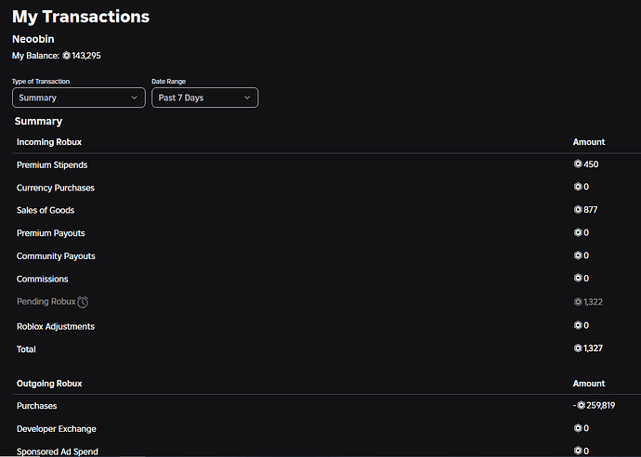The width and height of the screenshot is (641, 457).
Task: Click the pending clock icon next to Pending Robux
Action: [83, 302]
